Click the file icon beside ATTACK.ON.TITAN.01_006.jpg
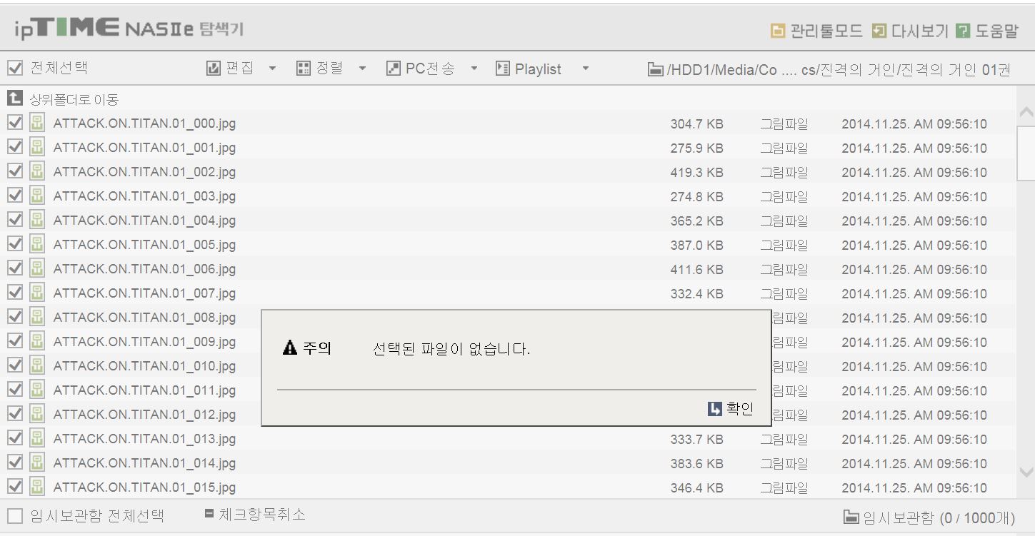 coord(37,268)
